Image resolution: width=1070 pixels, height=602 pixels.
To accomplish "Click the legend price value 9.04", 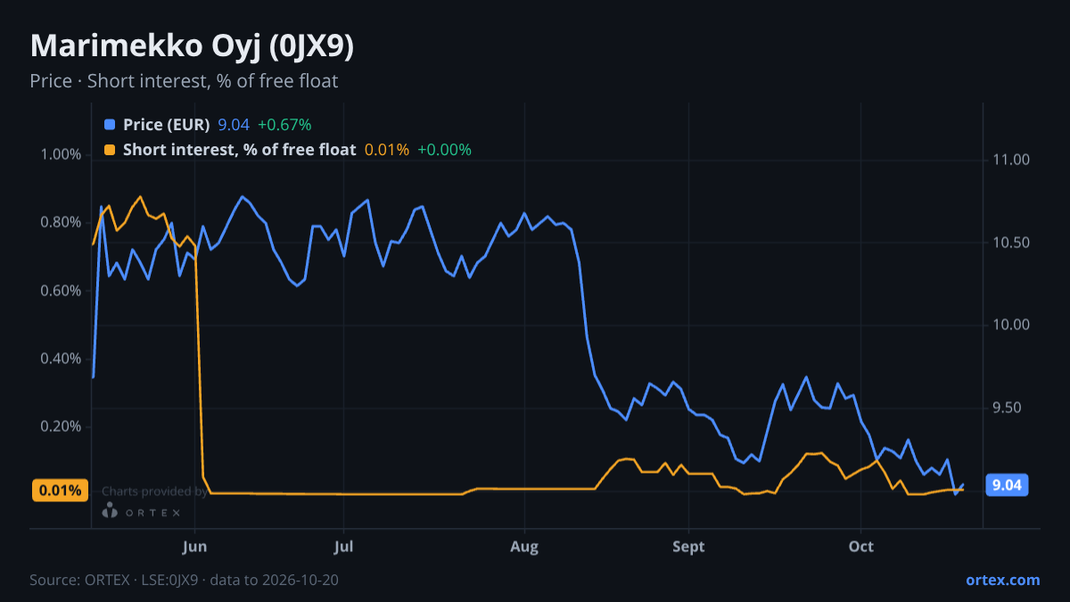I will 234,125.
